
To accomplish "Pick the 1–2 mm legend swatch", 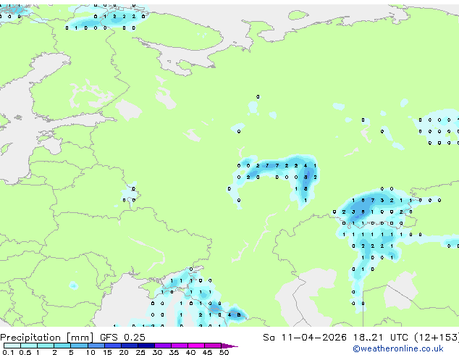I will point(46,346).
